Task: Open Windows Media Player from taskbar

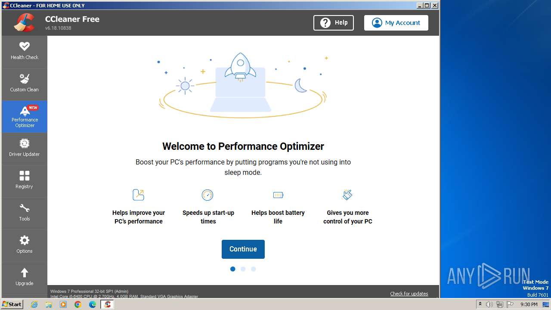Action: (63, 304)
